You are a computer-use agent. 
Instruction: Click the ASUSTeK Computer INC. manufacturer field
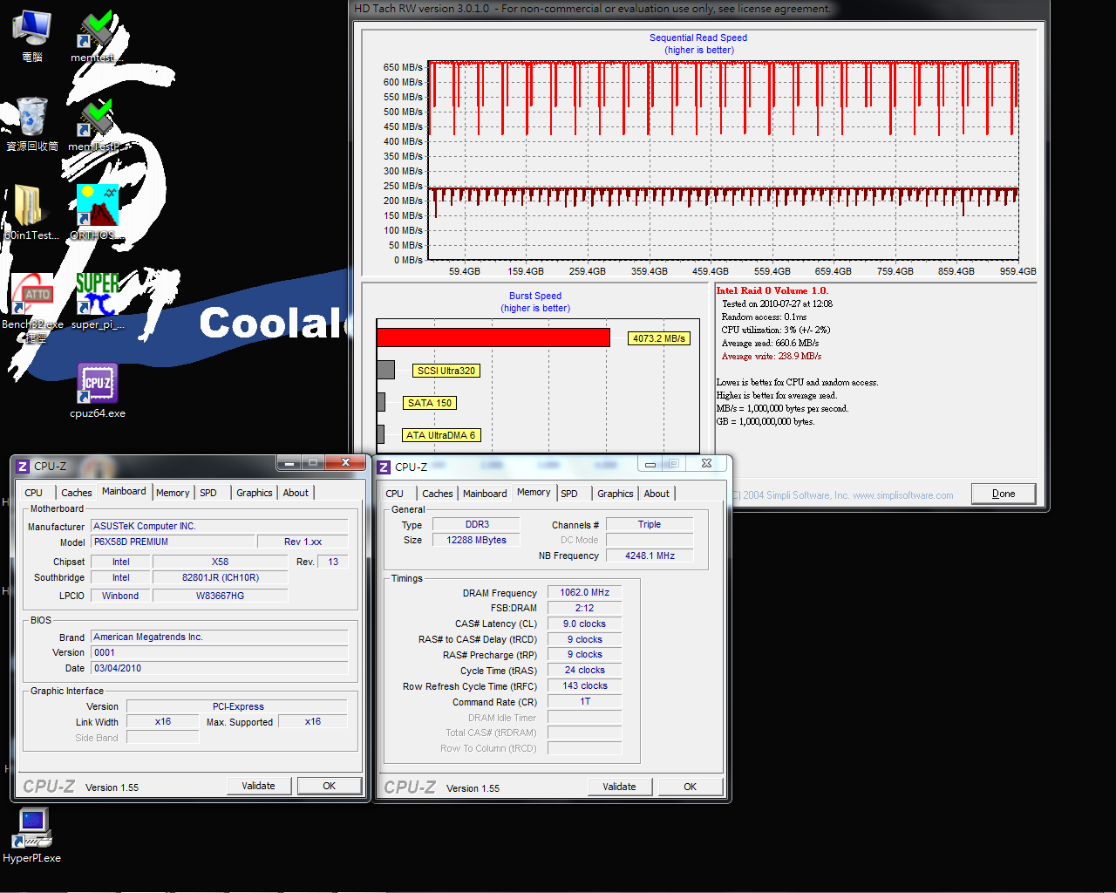[220, 526]
